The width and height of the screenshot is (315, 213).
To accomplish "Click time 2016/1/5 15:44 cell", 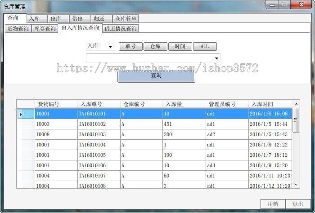I will (270, 124).
